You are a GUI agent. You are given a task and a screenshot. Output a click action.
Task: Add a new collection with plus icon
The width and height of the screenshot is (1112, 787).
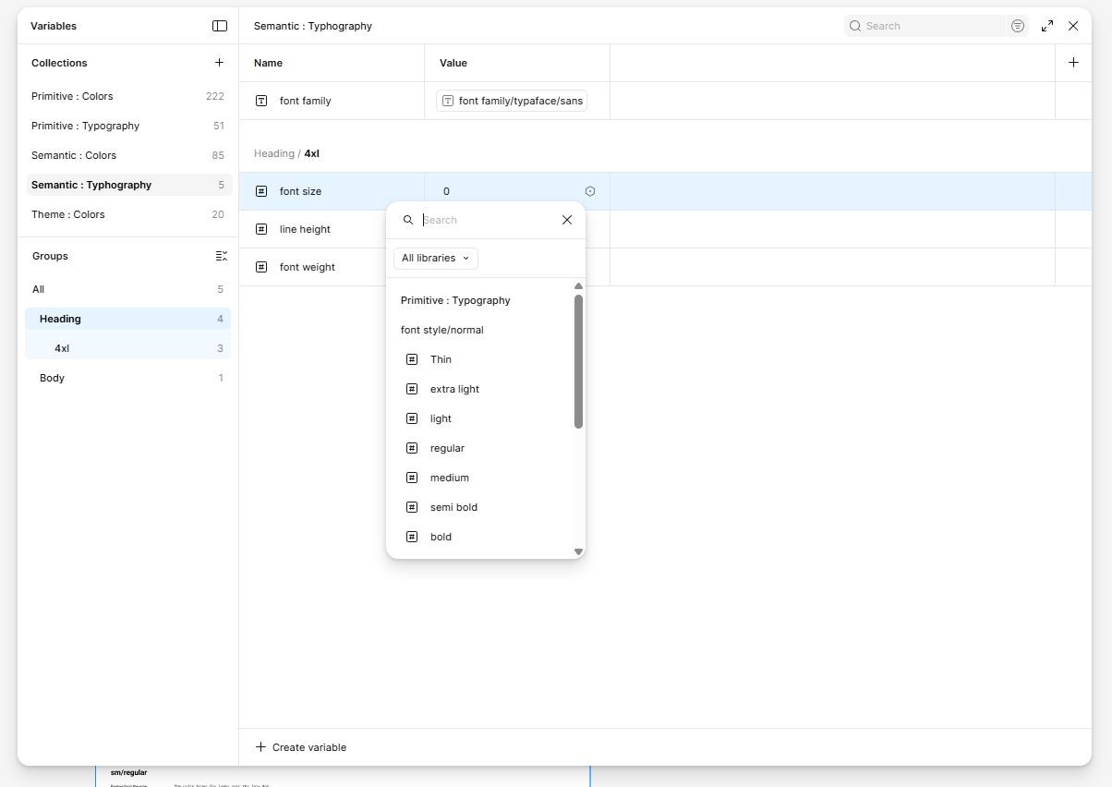(x=219, y=63)
